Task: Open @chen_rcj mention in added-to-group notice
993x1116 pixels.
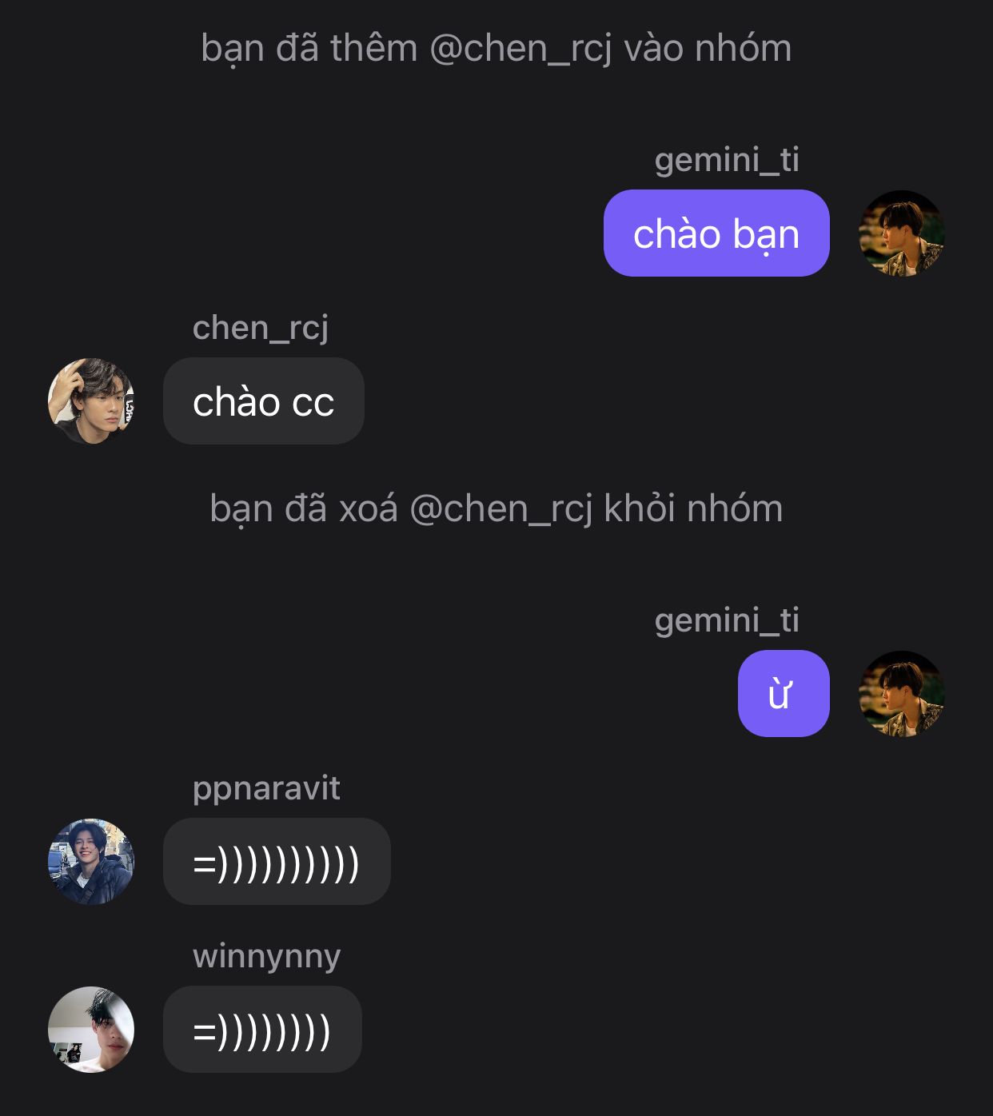Action: click(521, 50)
